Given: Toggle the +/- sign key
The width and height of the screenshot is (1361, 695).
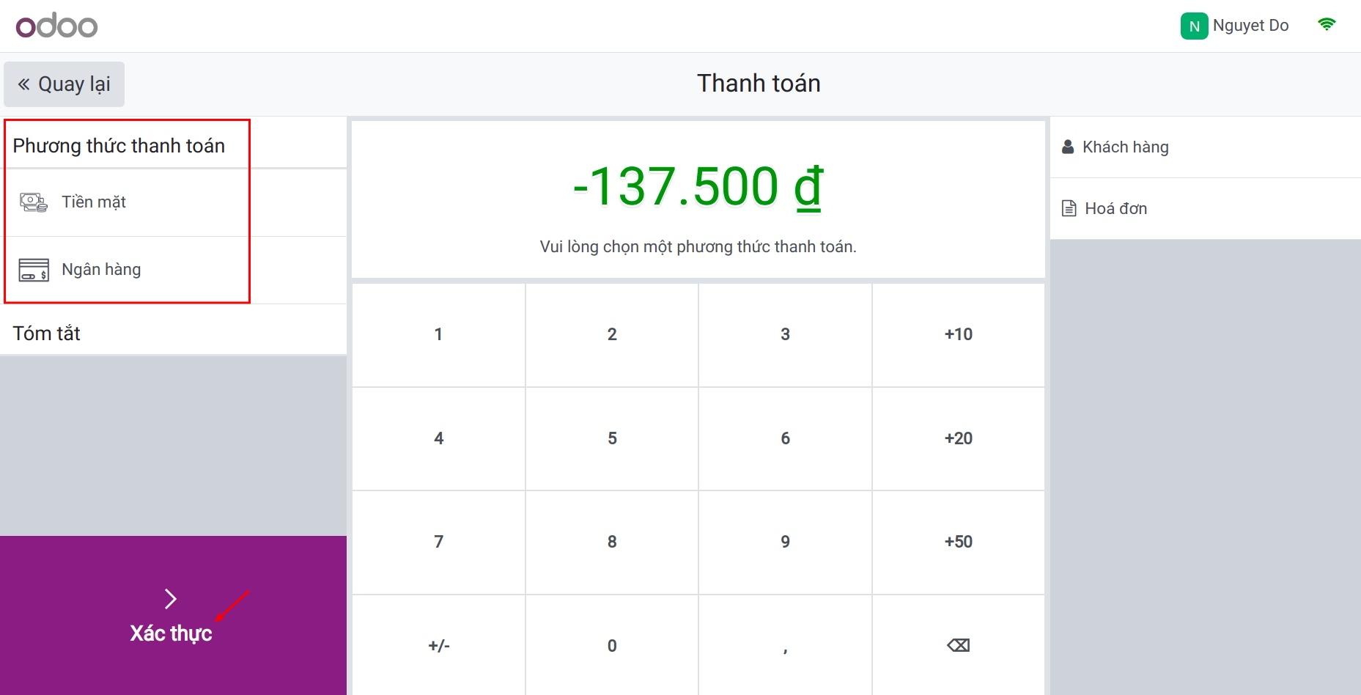Looking at the screenshot, I should pyautogui.click(x=438, y=646).
